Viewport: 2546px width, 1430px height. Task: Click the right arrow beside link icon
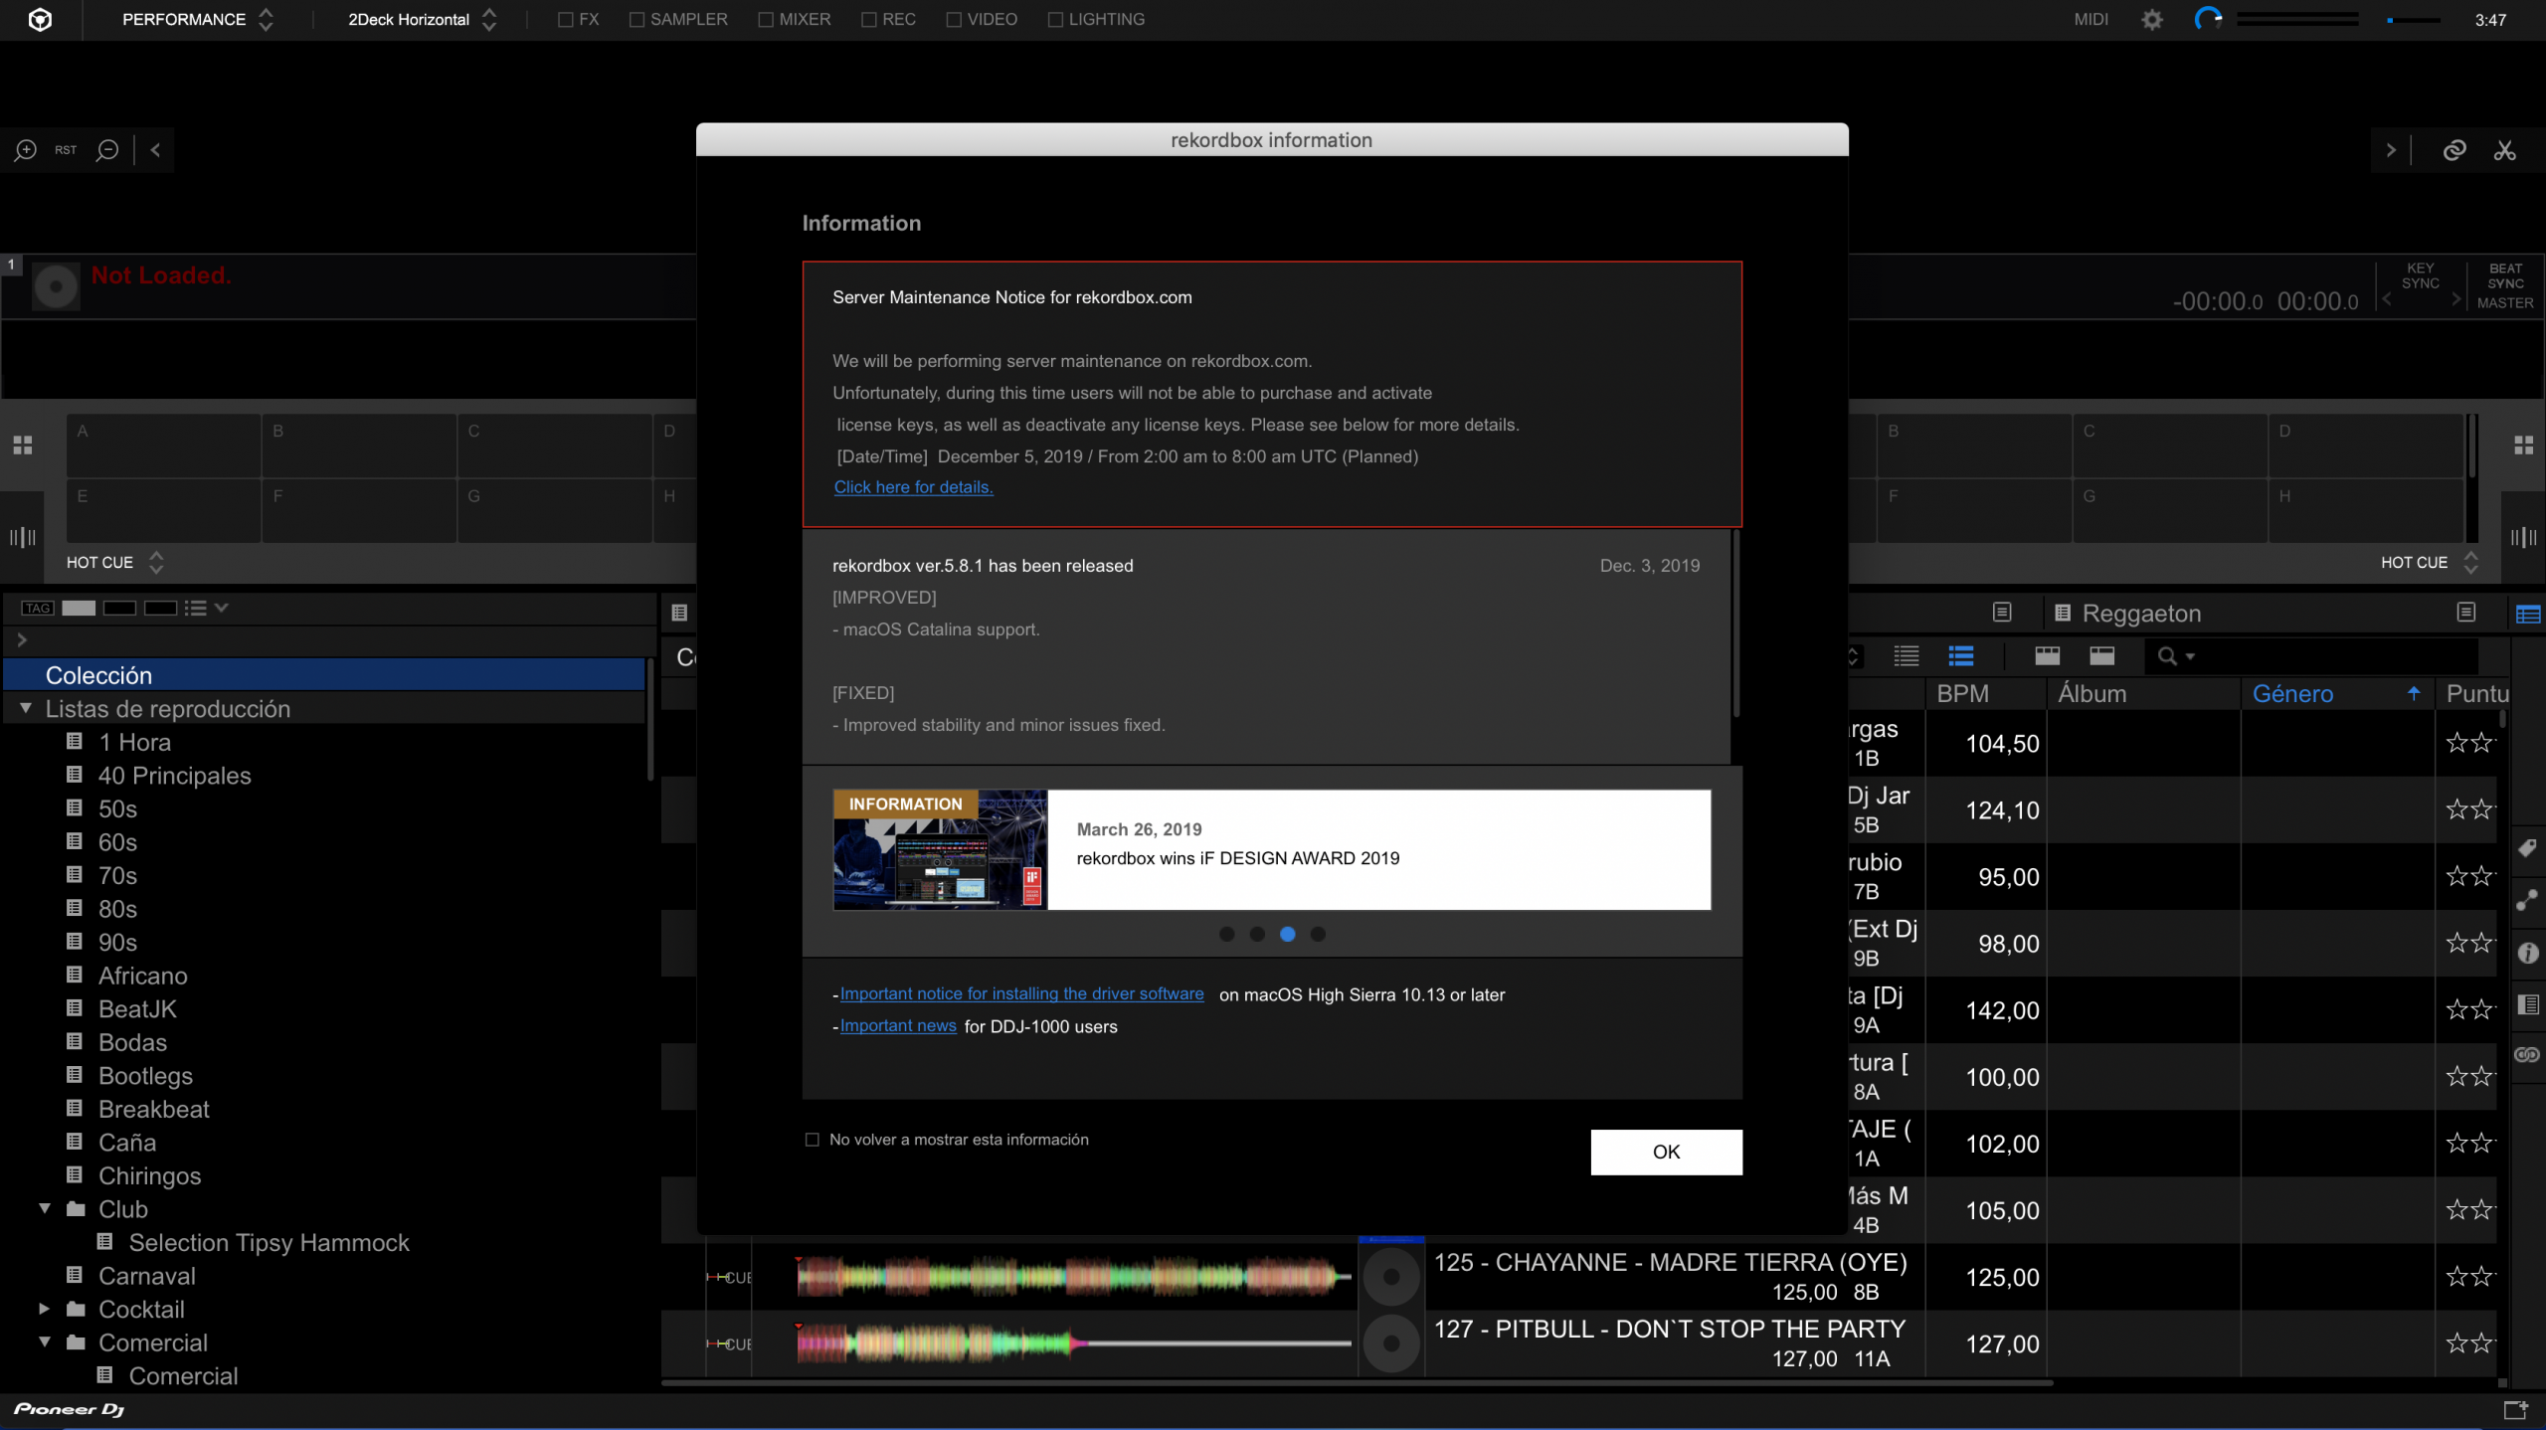(2391, 150)
